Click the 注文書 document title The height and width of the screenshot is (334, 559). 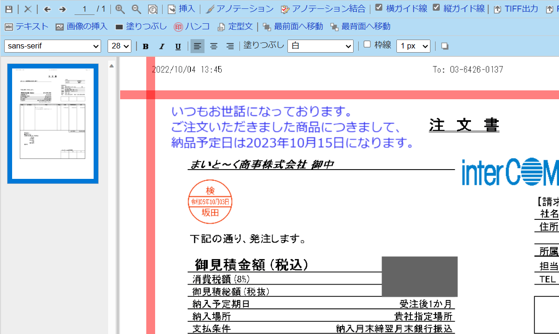[x=464, y=125]
